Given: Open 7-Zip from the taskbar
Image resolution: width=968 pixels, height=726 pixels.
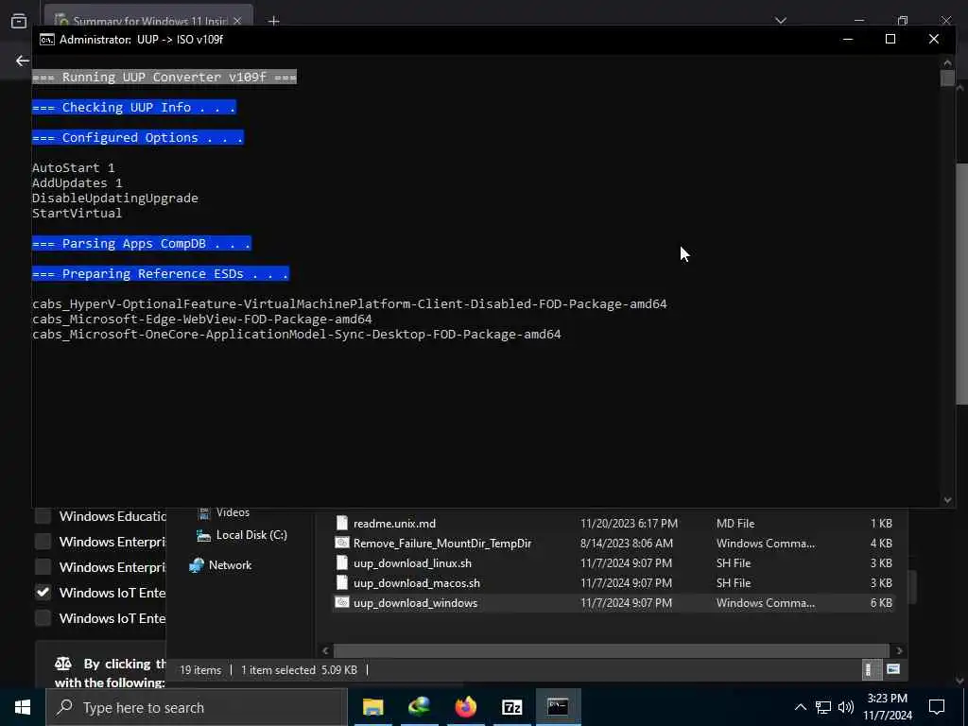Looking at the screenshot, I should [x=511, y=707].
